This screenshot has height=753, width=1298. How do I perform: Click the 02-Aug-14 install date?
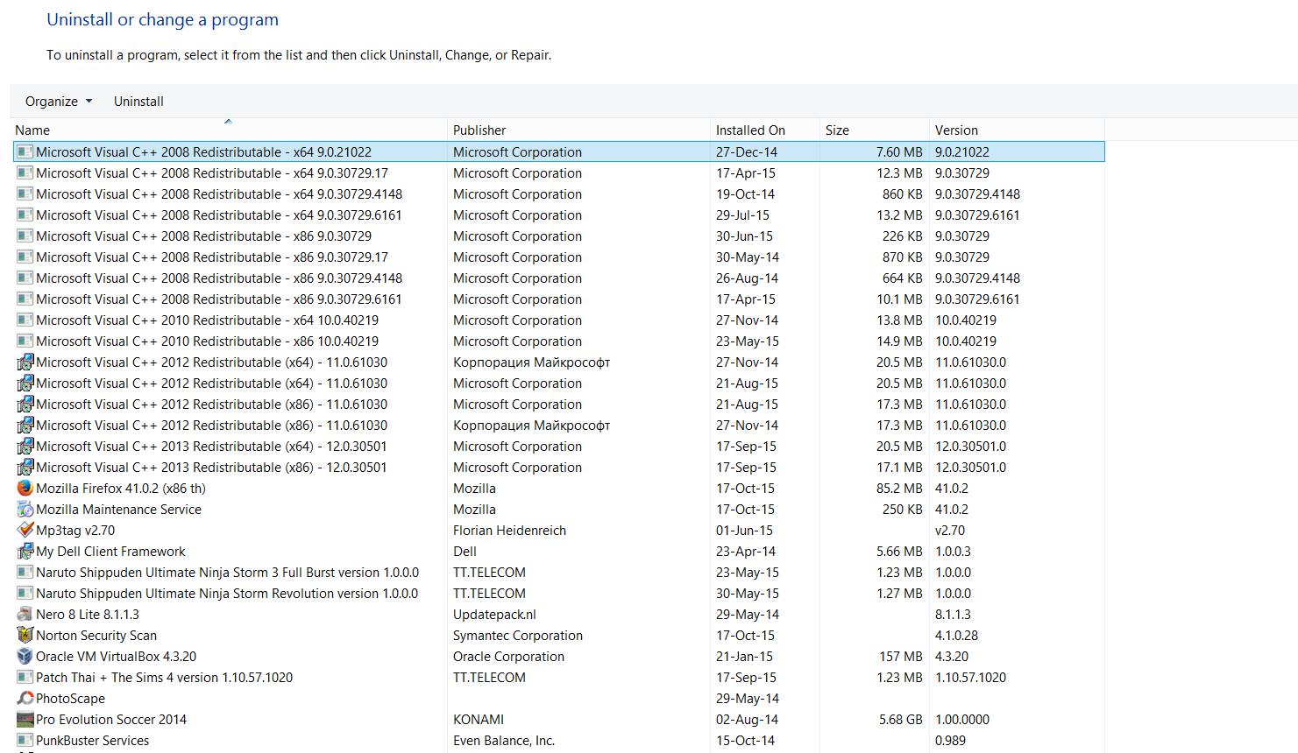(747, 720)
